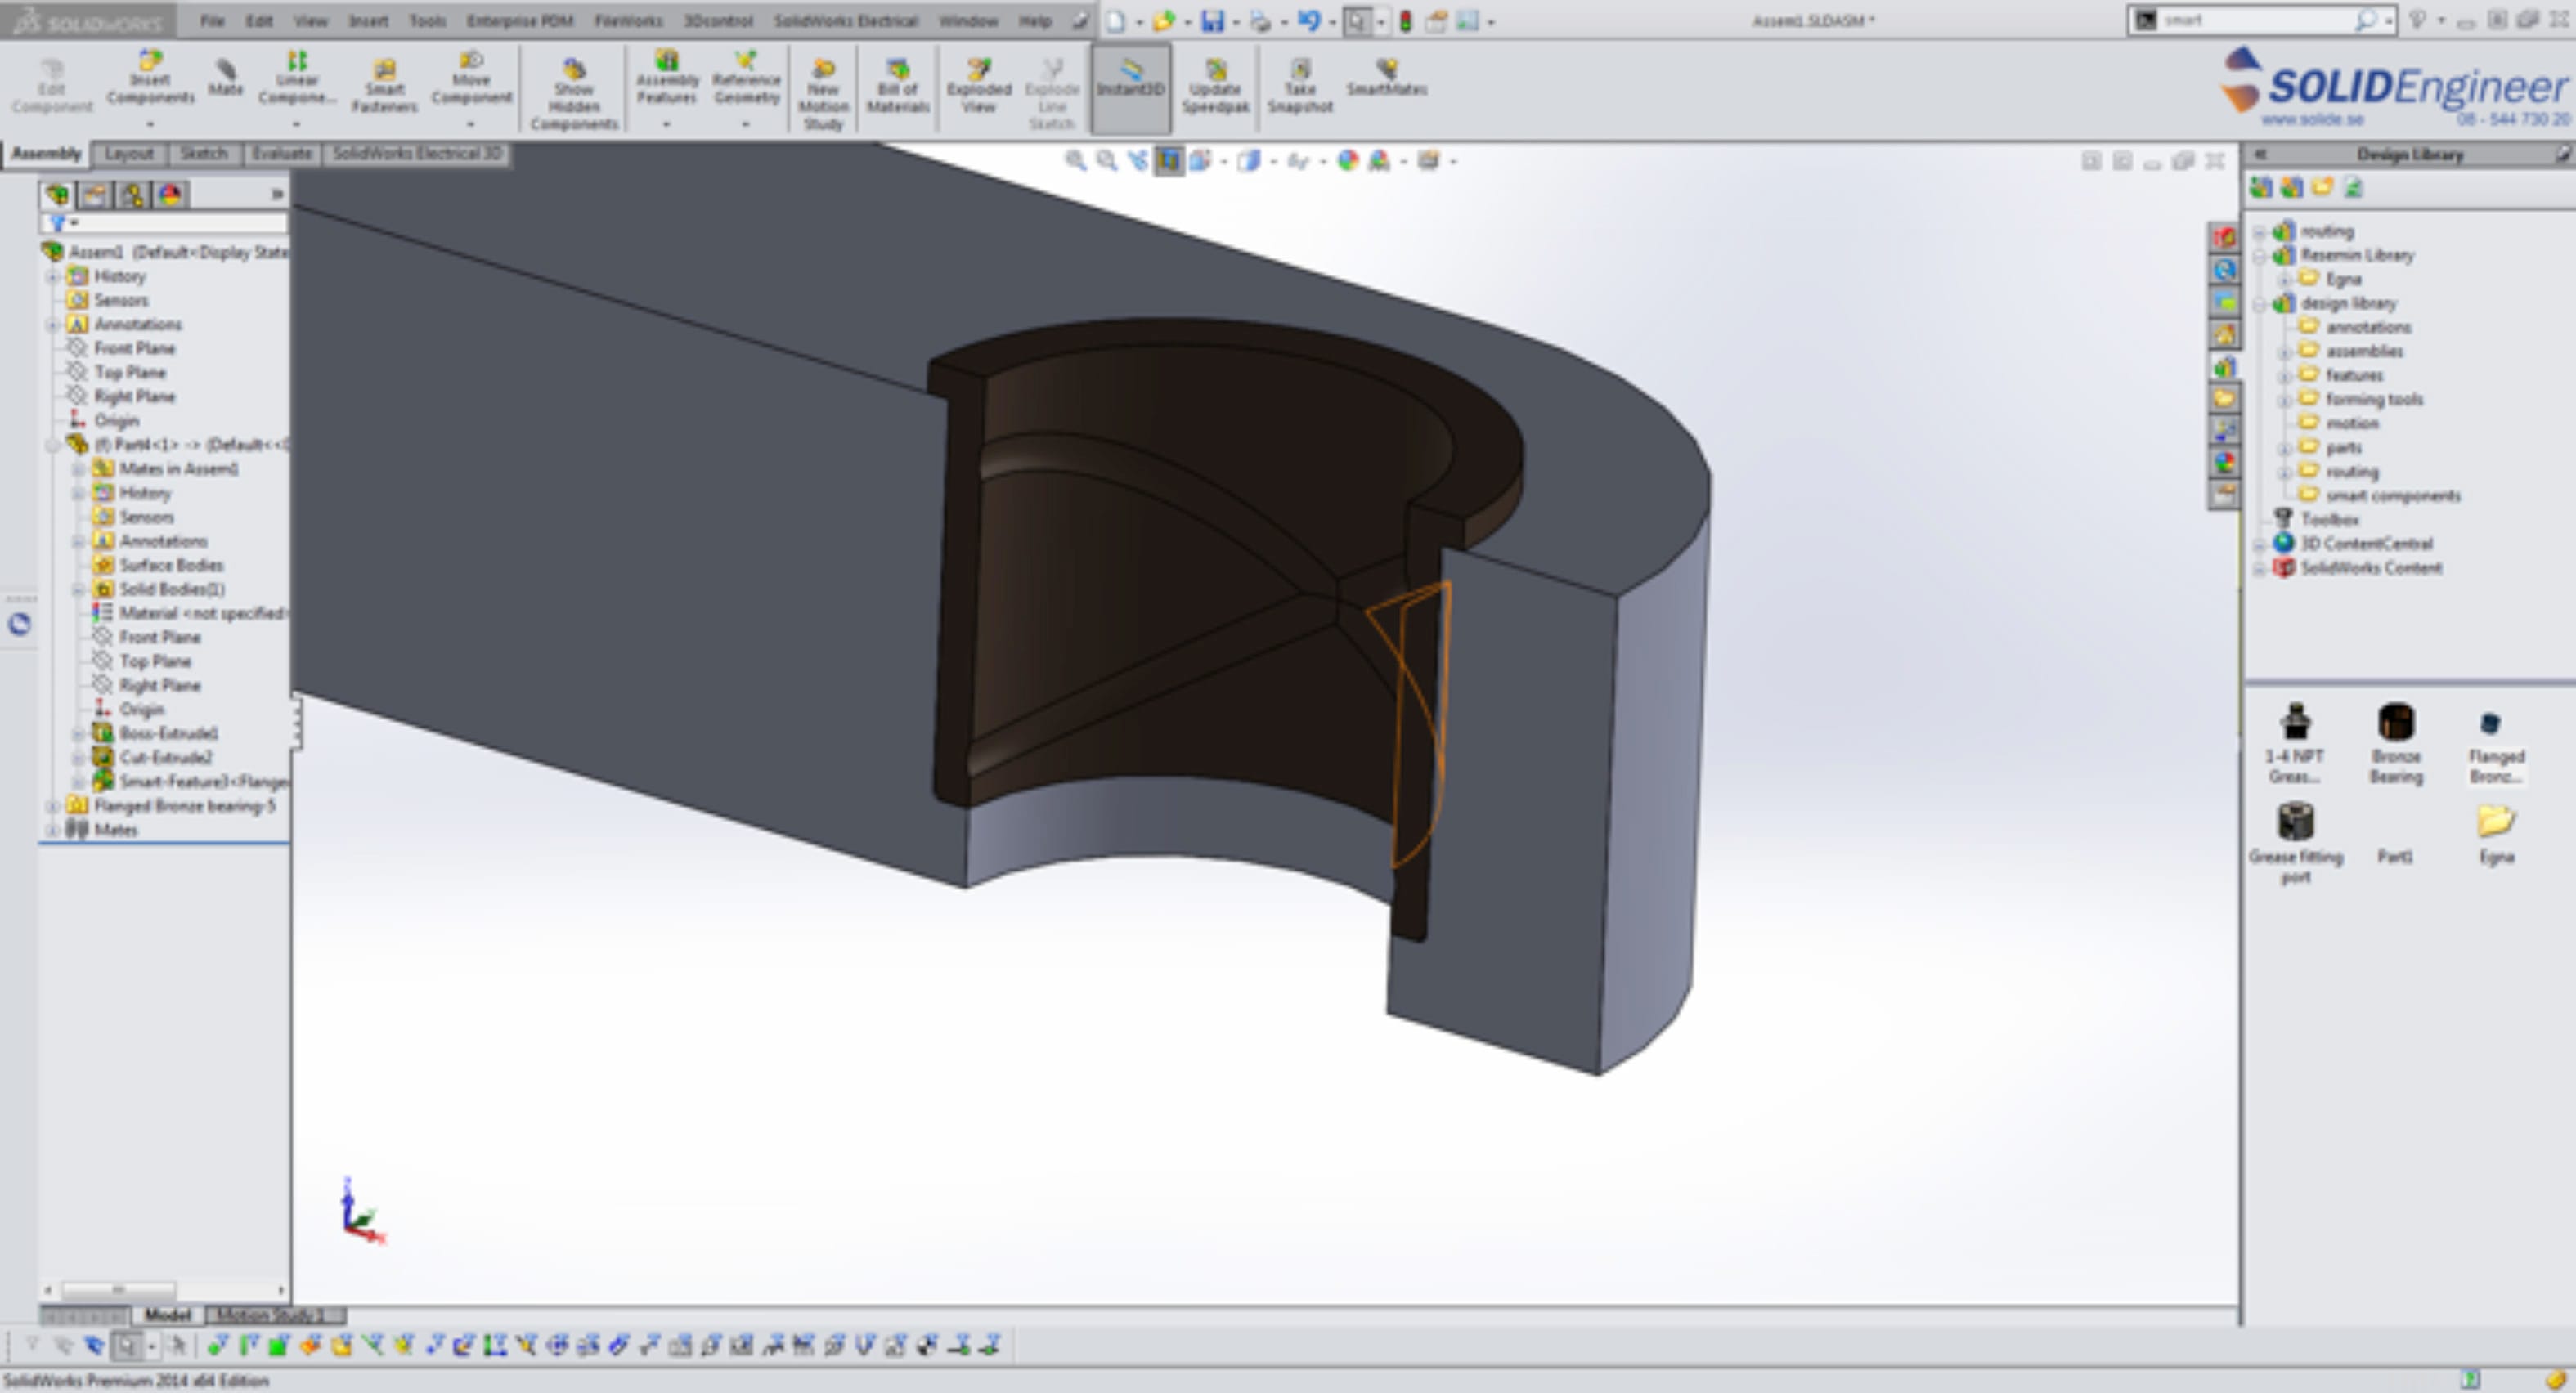Select Toolbox in Design Library
This screenshot has height=1393, width=2576.
[2329, 519]
